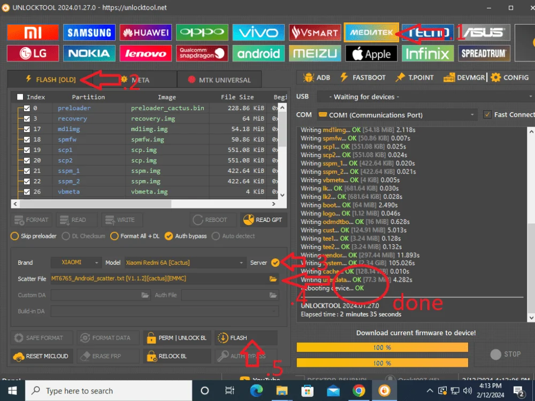The width and height of the screenshot is (535, 401).
Task: Open the Model Xiaomi Redmi 6A dropdown
Action: 185,263
